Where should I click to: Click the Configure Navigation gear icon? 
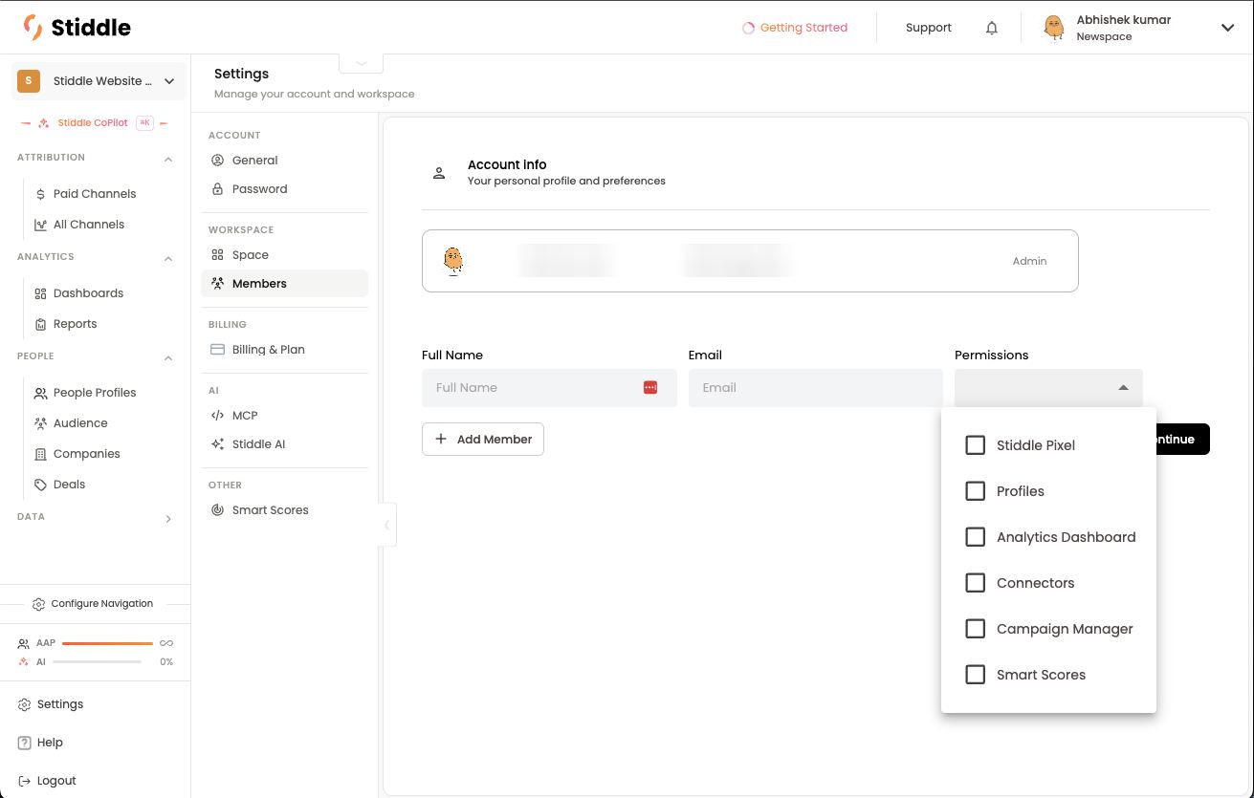click(x=38, y=604)
